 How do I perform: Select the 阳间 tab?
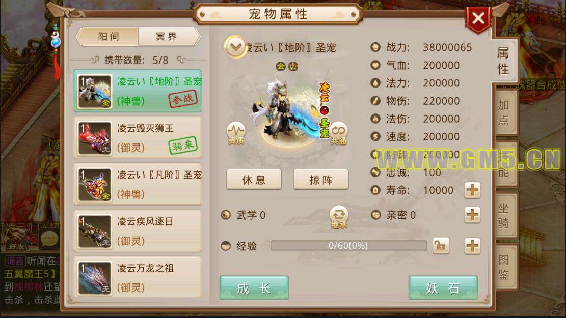point(108,37)
